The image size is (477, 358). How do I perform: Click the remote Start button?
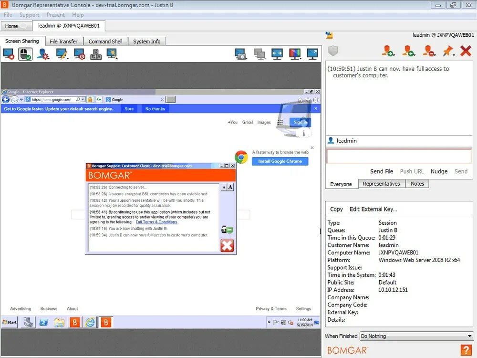tap(10, 322)
